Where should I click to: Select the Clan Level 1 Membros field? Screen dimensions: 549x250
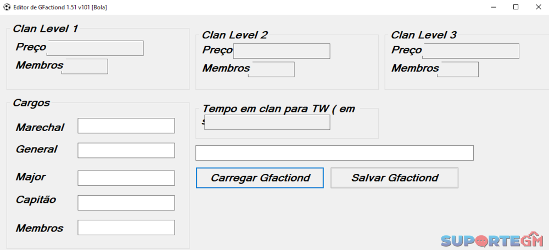coord(85,66)
